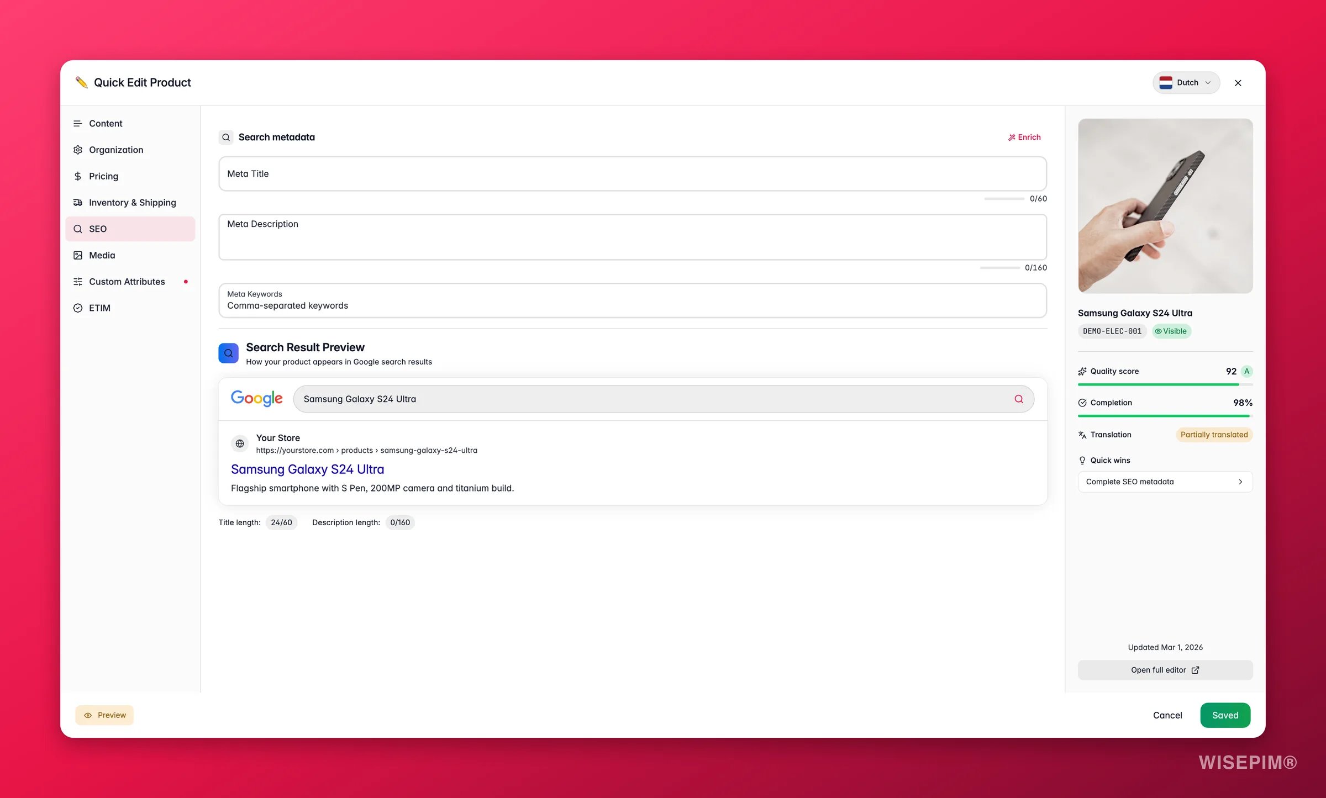Click the Quick wins lightbulb icon

click(1082, 460)
